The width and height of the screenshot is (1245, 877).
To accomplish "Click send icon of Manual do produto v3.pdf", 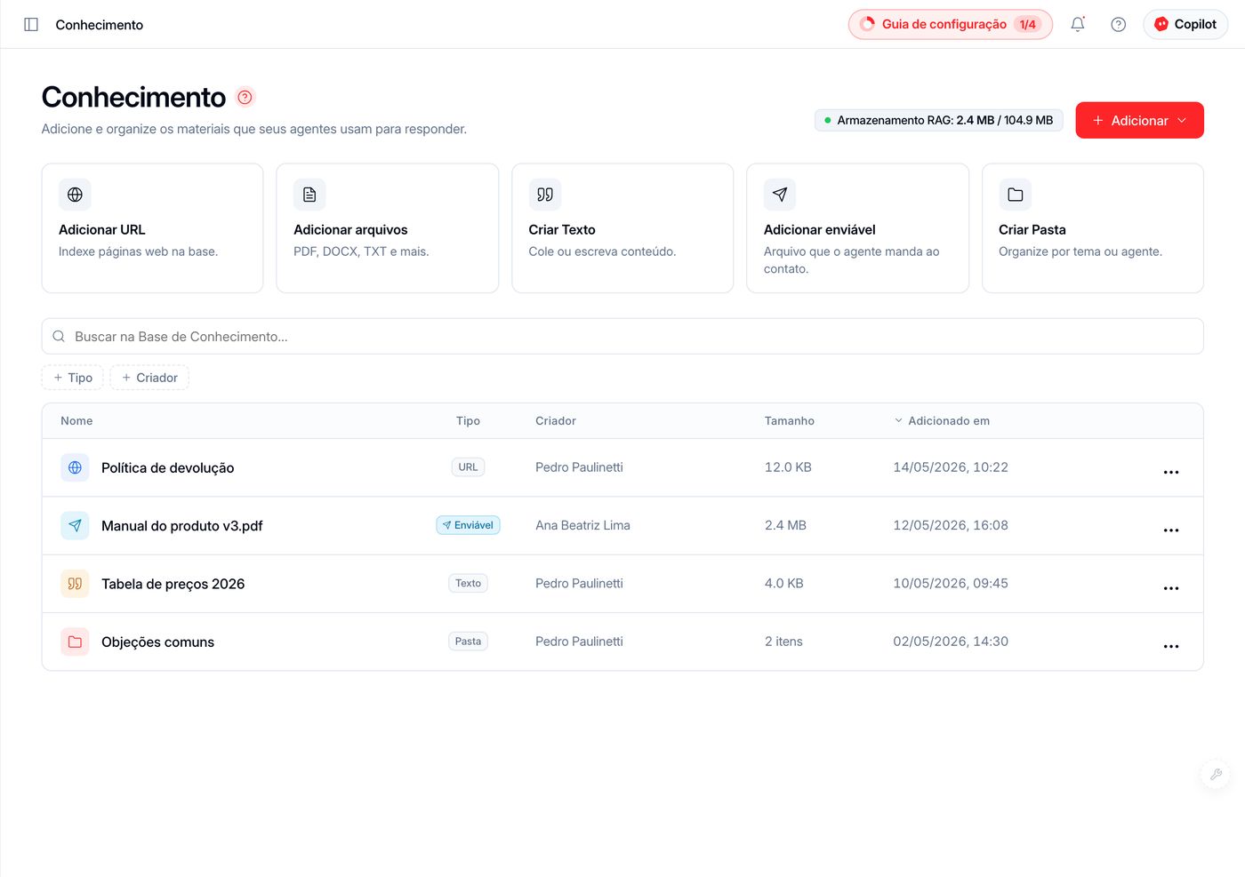I will (x=76, y=526).
